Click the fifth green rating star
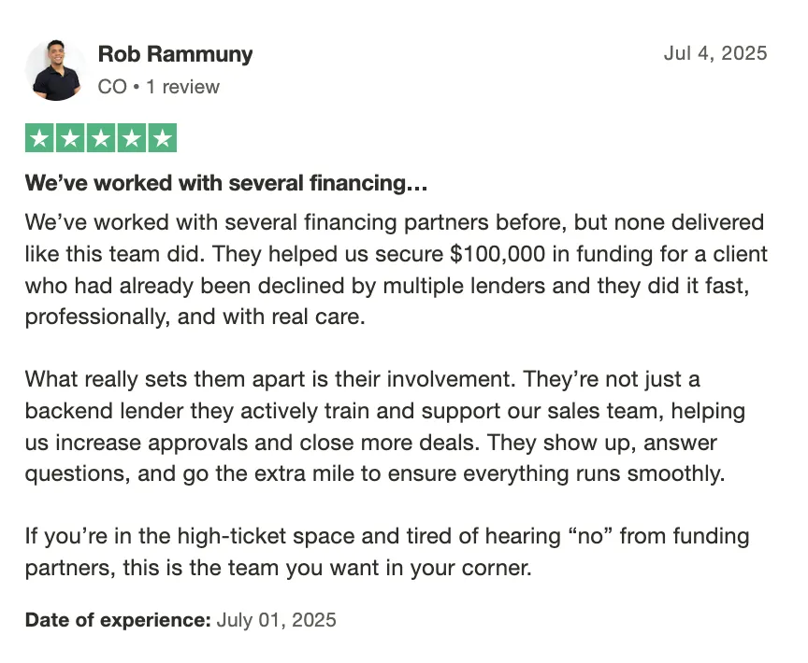The height and width of the screenshot is (663, 808). pos(163,138)
